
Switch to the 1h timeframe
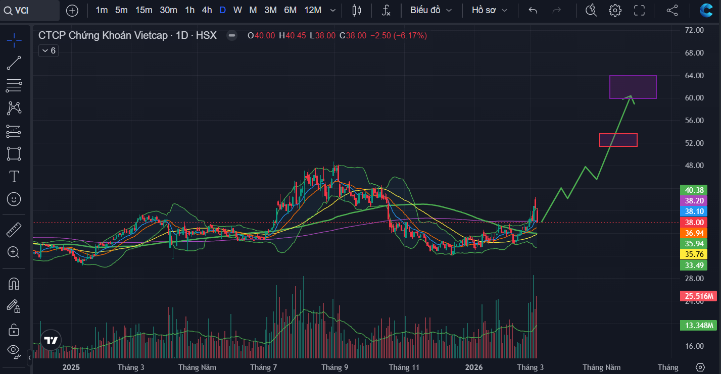tap(189, 10)
